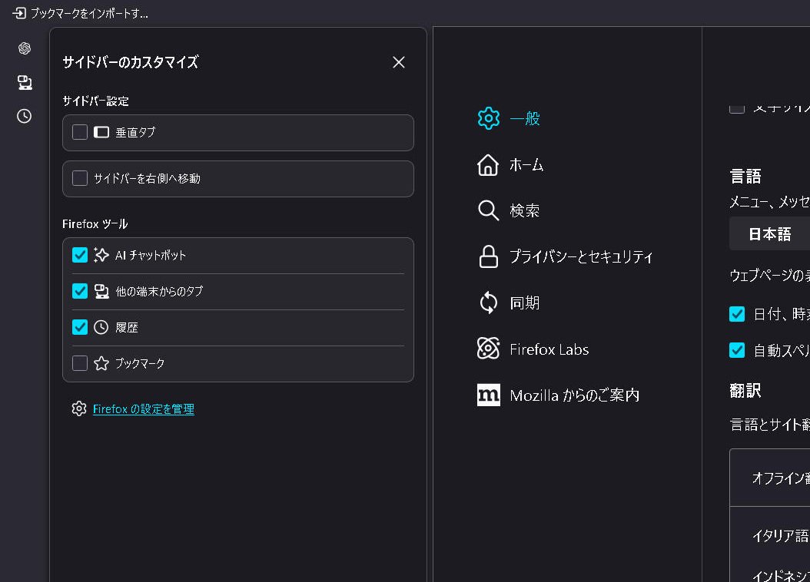Close the サイドバーのカスタマイズ panel
This screenshot has width=810, height=582.
[398, 62]
